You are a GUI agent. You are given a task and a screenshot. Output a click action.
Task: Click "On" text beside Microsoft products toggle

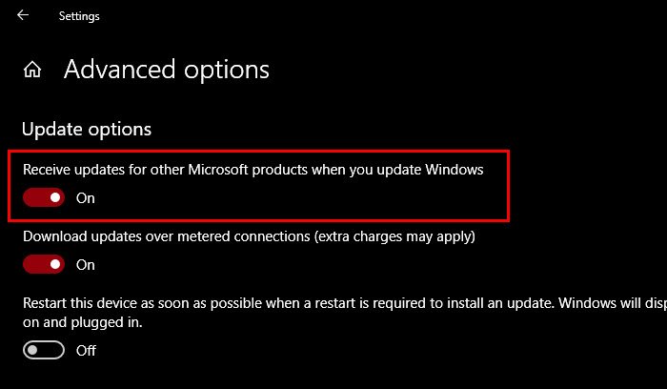tap(86, 198)
